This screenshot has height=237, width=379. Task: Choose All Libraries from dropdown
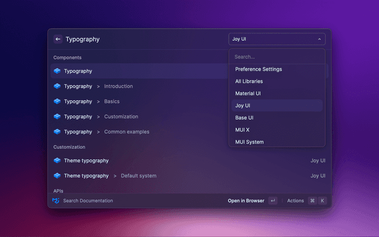pos(249,81)
